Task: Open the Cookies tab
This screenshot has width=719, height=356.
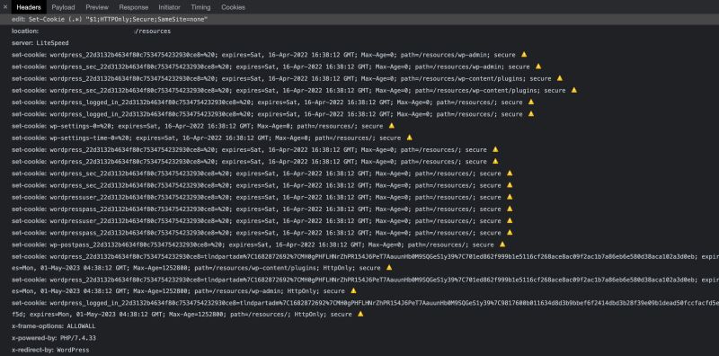Action: point(233,7)
